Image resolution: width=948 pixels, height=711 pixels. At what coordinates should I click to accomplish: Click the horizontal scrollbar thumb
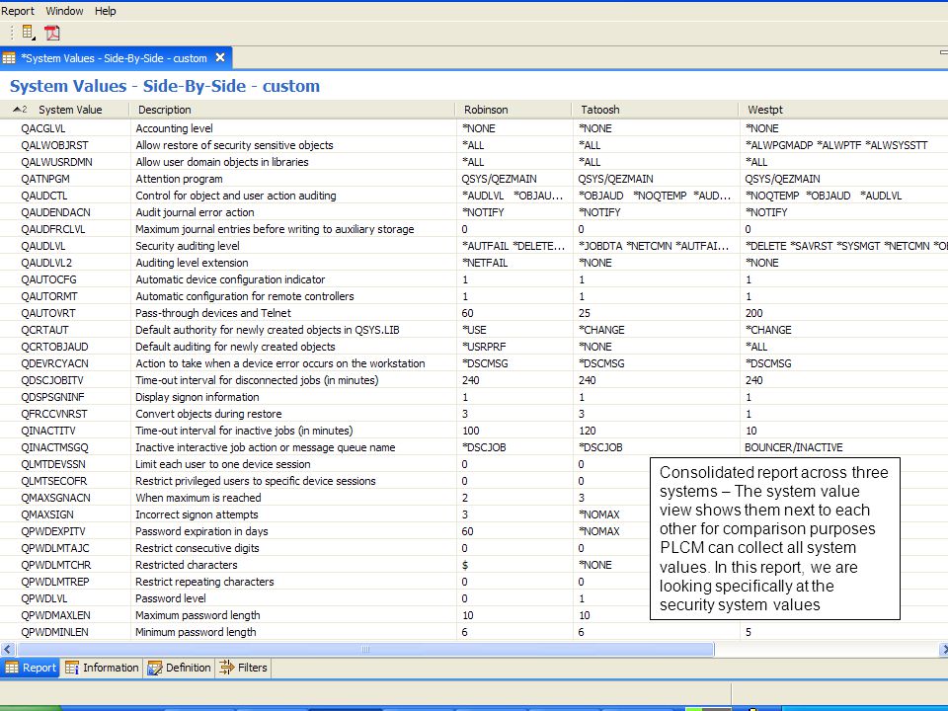point(365,650)
